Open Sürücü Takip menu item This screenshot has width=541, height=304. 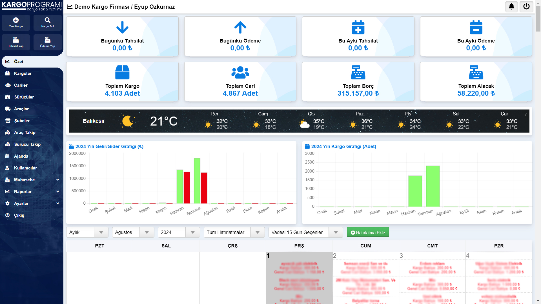pyautogui.click(x=32, y=144)
